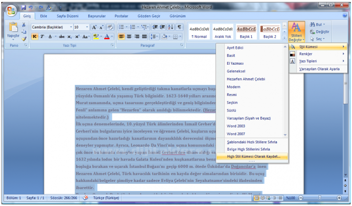This screenshot has height=206, width=352.
Task: Open Gözden Geçir ribbon tab
Action: [149, 16]
